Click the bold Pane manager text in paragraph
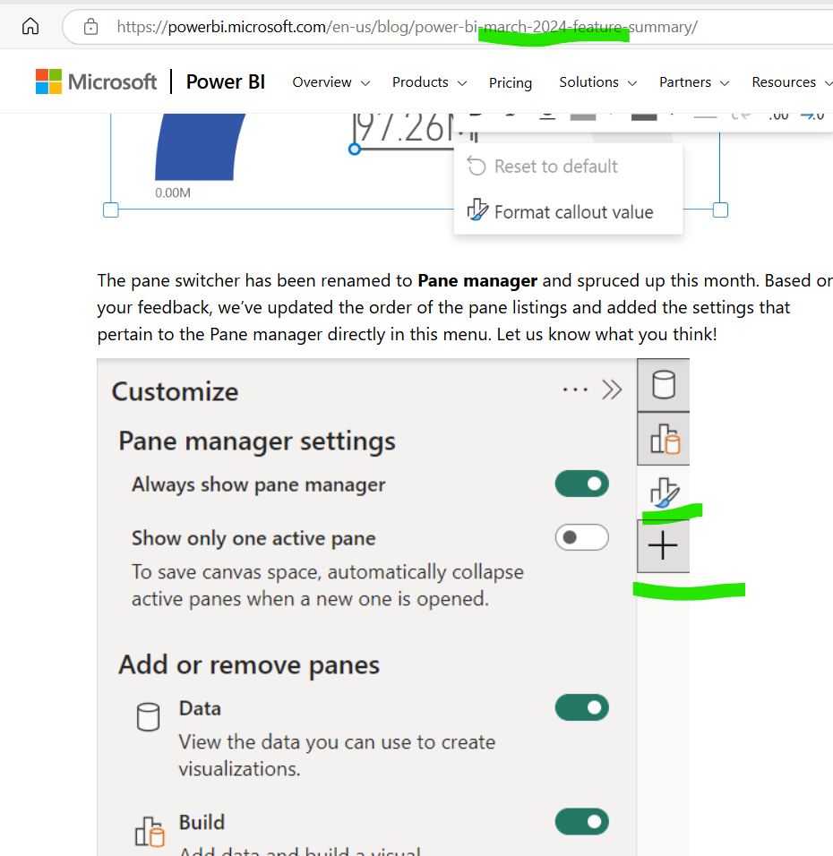The image size is (833, 856). point(477,280)
